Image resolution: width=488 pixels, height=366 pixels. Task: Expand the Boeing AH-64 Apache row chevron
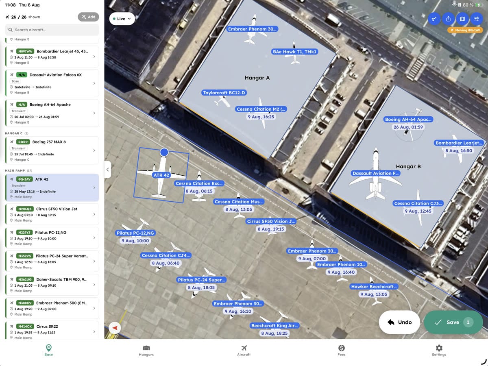click(x=94, y=113)
